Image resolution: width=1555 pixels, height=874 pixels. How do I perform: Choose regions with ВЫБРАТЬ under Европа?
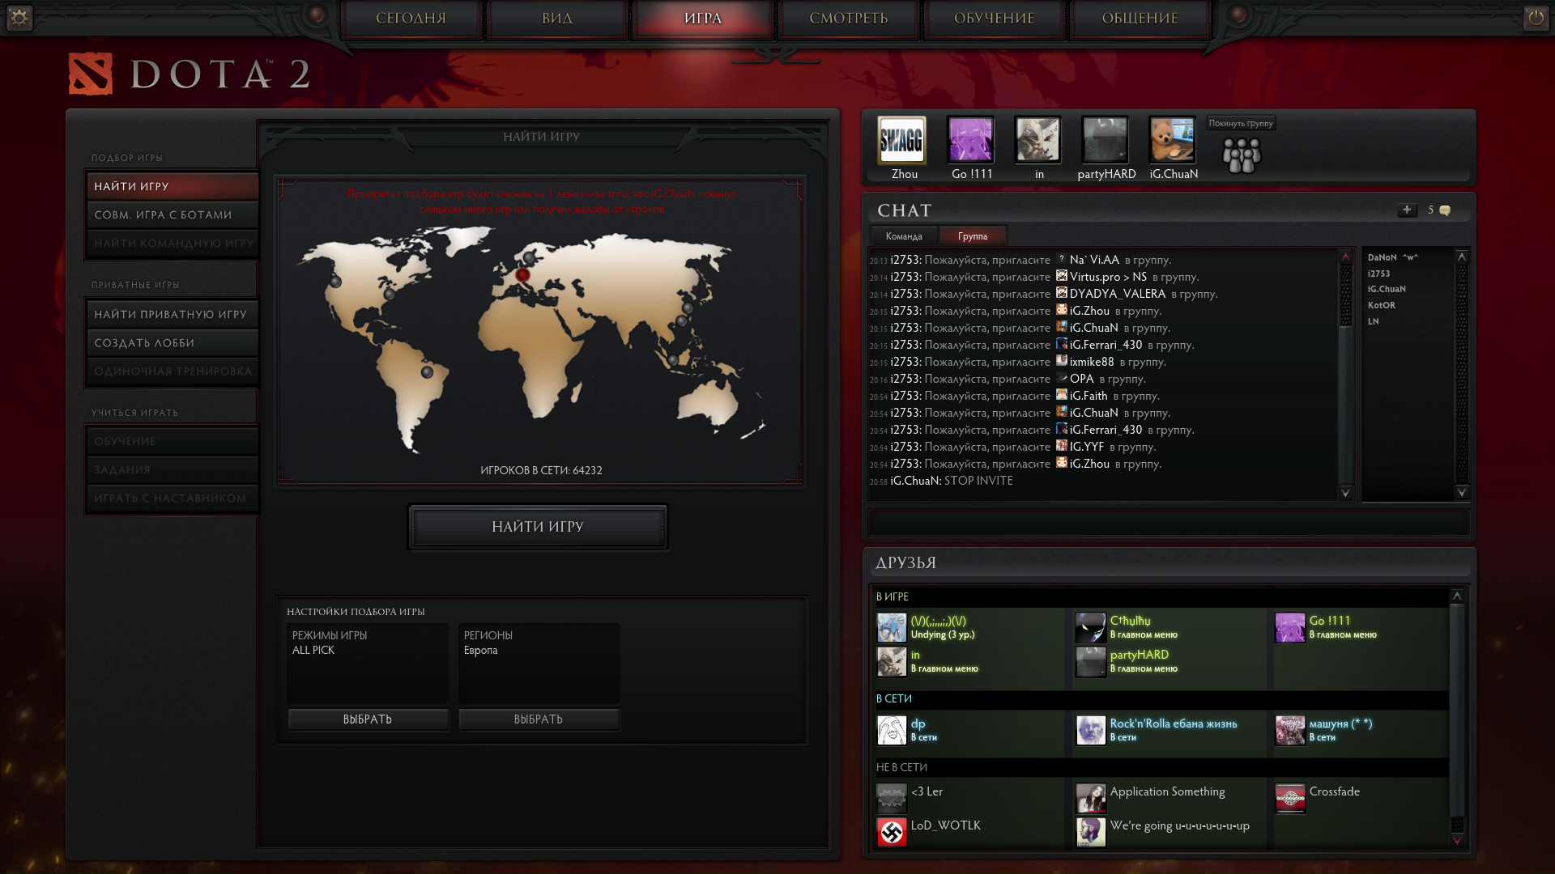click(x=539, y=719)
